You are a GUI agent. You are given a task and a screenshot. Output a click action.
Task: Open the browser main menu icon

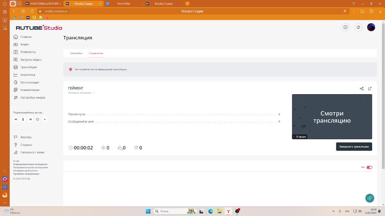[x=354, y=4]
